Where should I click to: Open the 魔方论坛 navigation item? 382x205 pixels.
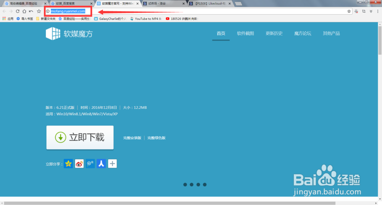(303, 33)
